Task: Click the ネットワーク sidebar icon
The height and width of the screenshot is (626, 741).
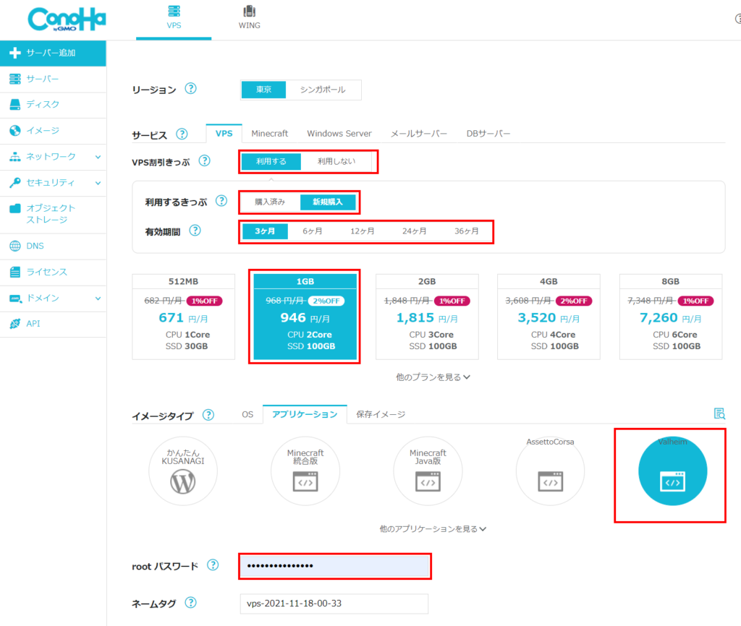Action: (x=15, y=157)
